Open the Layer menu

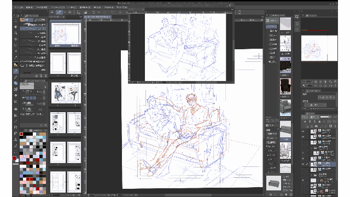point(72,7)
